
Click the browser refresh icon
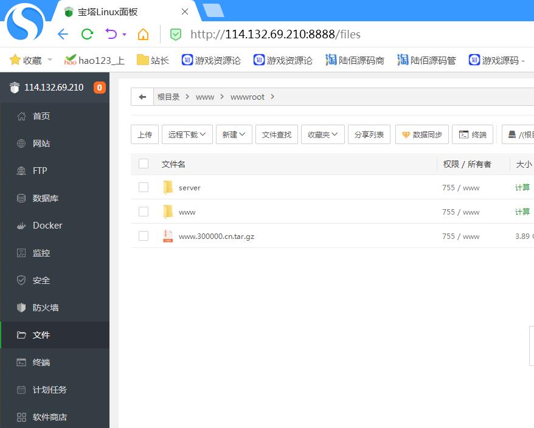tap(87, 35)
